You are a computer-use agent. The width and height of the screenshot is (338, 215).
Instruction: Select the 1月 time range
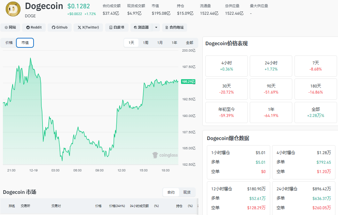160,43
